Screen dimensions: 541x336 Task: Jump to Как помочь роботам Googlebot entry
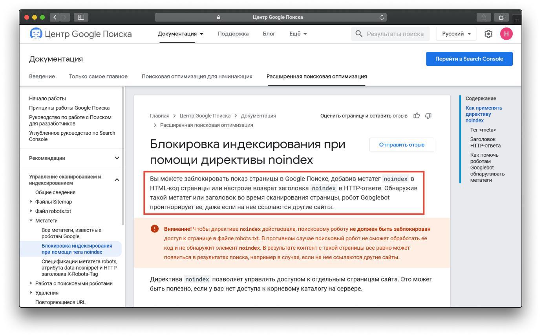pos(487,167)
